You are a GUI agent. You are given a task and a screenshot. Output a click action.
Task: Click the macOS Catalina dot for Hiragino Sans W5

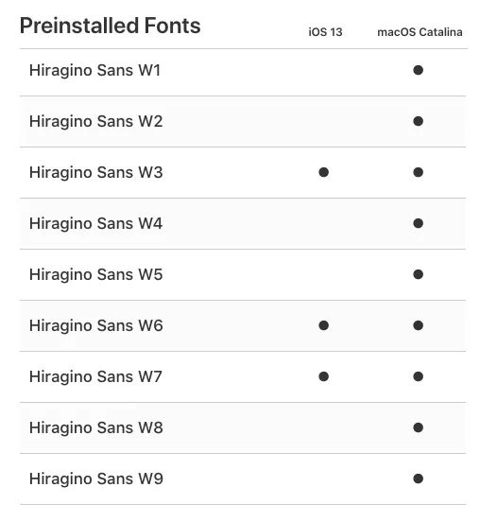point(418,274)
